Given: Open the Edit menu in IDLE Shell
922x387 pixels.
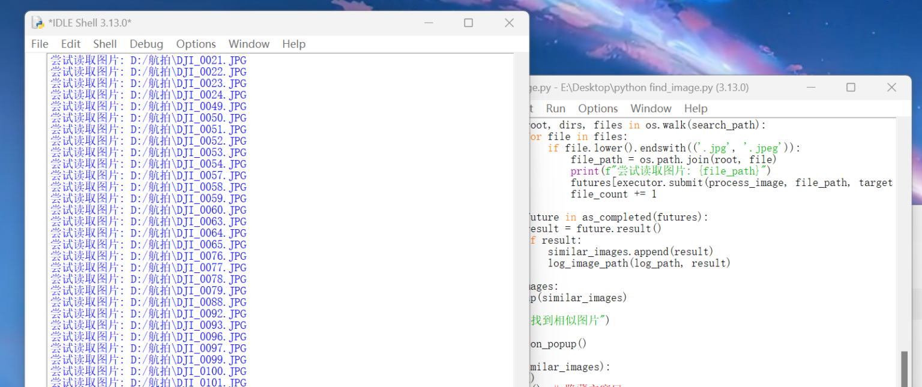Looking at the screenshot, I should [70, 44].
